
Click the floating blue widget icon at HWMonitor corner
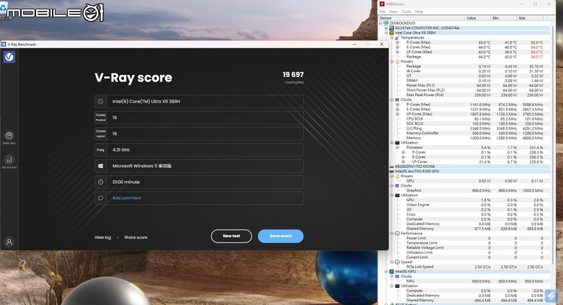click(551, 296)
